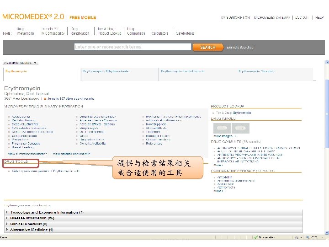Open the More Images link
Image resolution: width=329 pixels, height=247 pixels.
(x=225, y=136)
